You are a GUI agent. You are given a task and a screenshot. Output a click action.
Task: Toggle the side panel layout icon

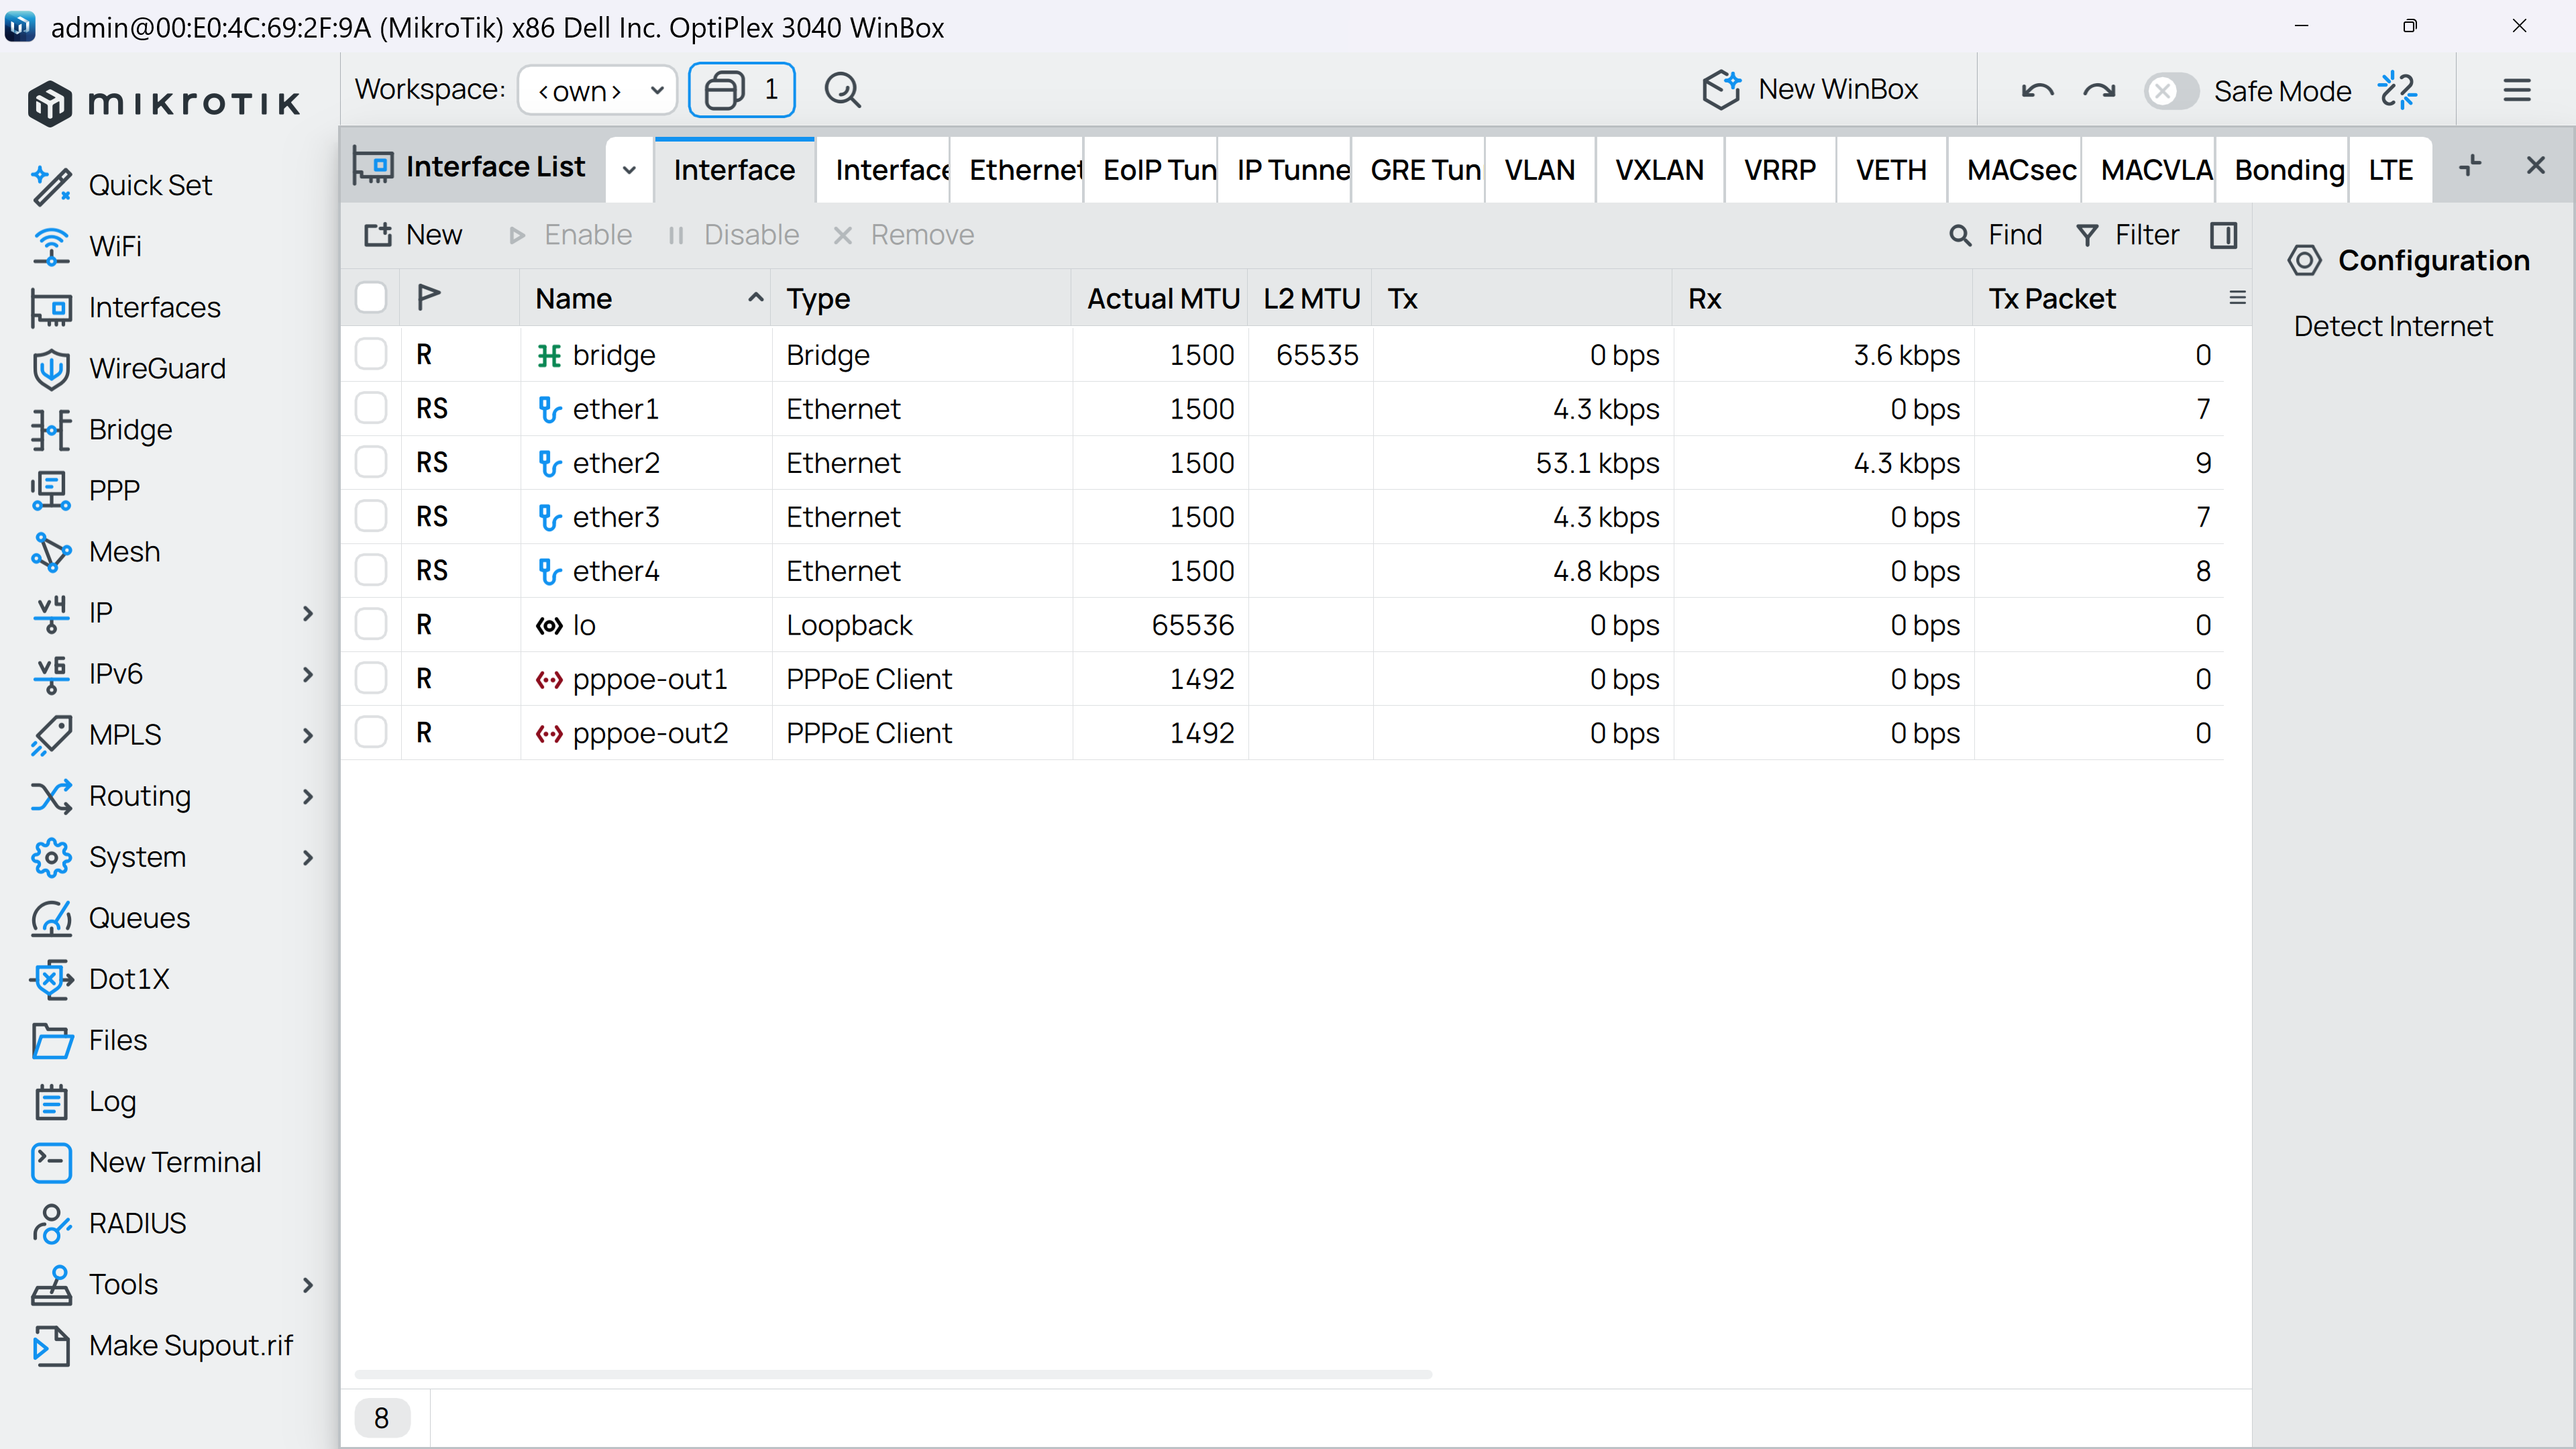pyautogui.click(x=2223, y=235)
